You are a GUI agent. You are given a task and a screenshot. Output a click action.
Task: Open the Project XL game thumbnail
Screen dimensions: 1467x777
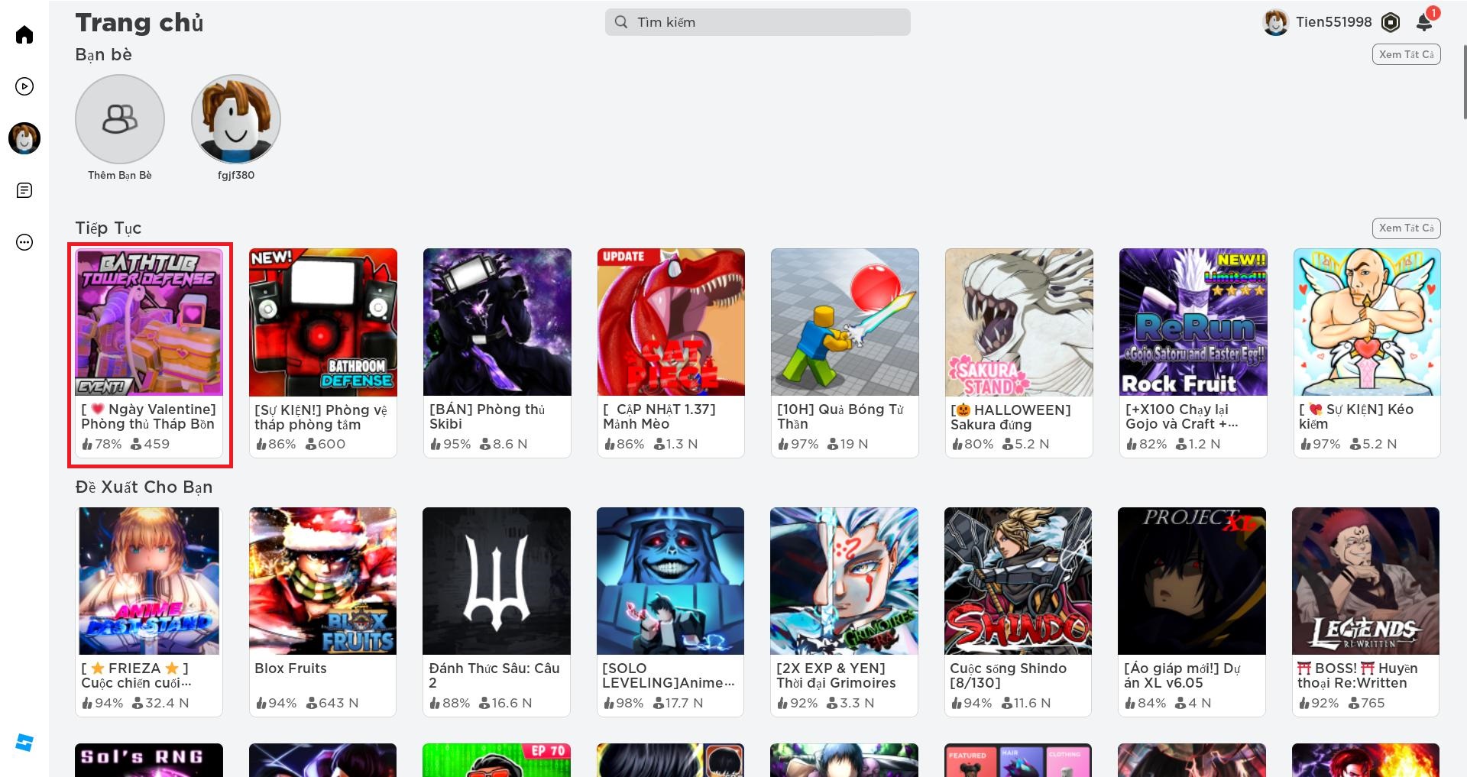point(1192,581)
